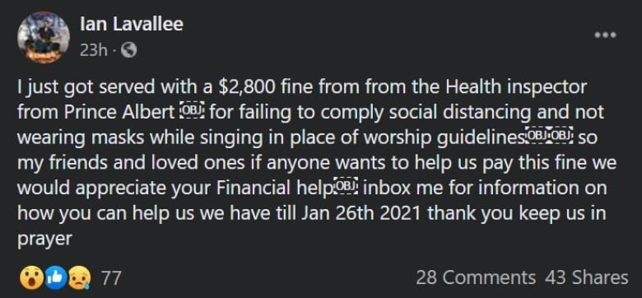View the 77 reactions count
The height and width of the screenshot is (298, 642).
tap(111, 278)
